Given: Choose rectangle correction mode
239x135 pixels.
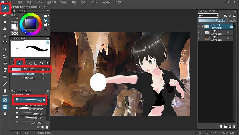Looking at the screenshot, I should (36, 63).
